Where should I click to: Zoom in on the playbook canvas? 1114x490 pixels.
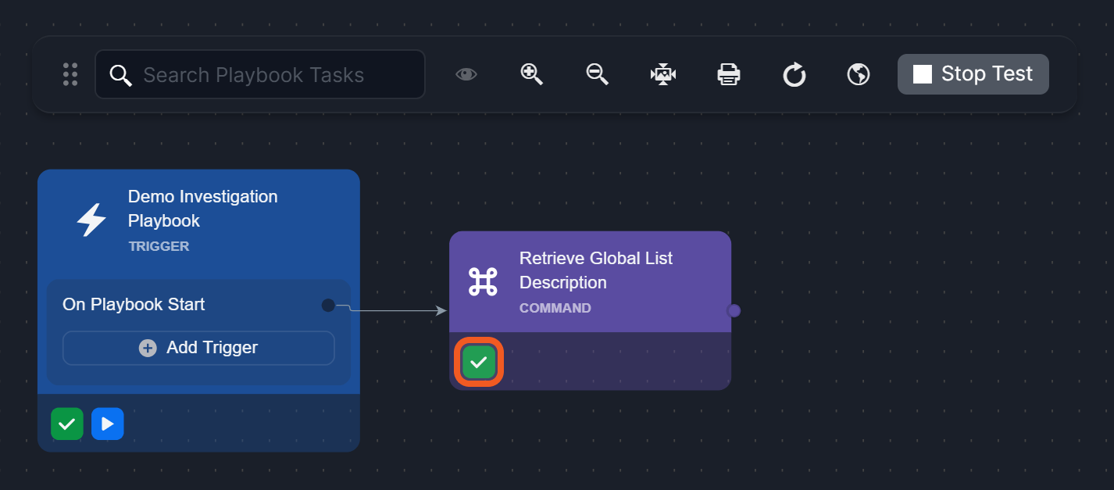(532, 74)
